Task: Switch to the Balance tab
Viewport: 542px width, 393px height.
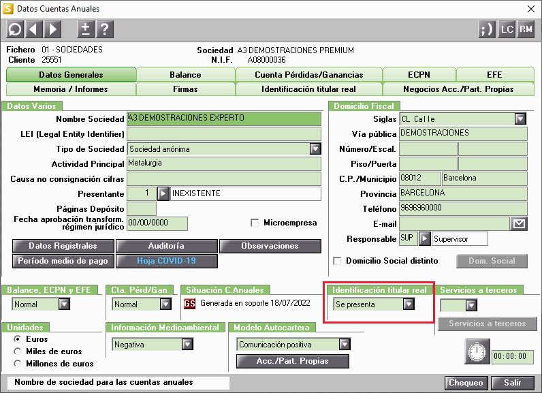Action: [x=186, y=75]
